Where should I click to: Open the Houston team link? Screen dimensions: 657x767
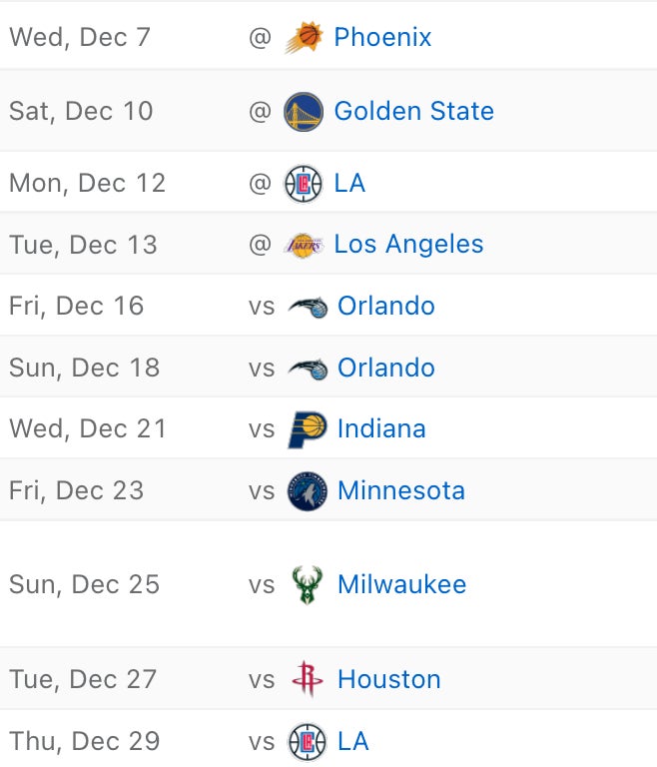pos(388,680)
